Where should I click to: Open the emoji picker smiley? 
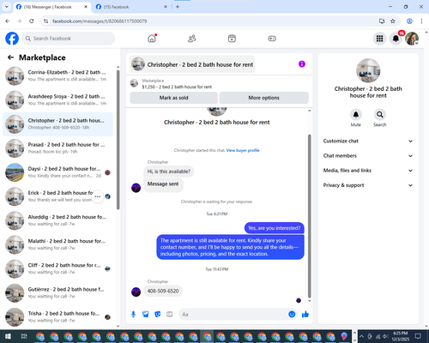coord(292,314)
